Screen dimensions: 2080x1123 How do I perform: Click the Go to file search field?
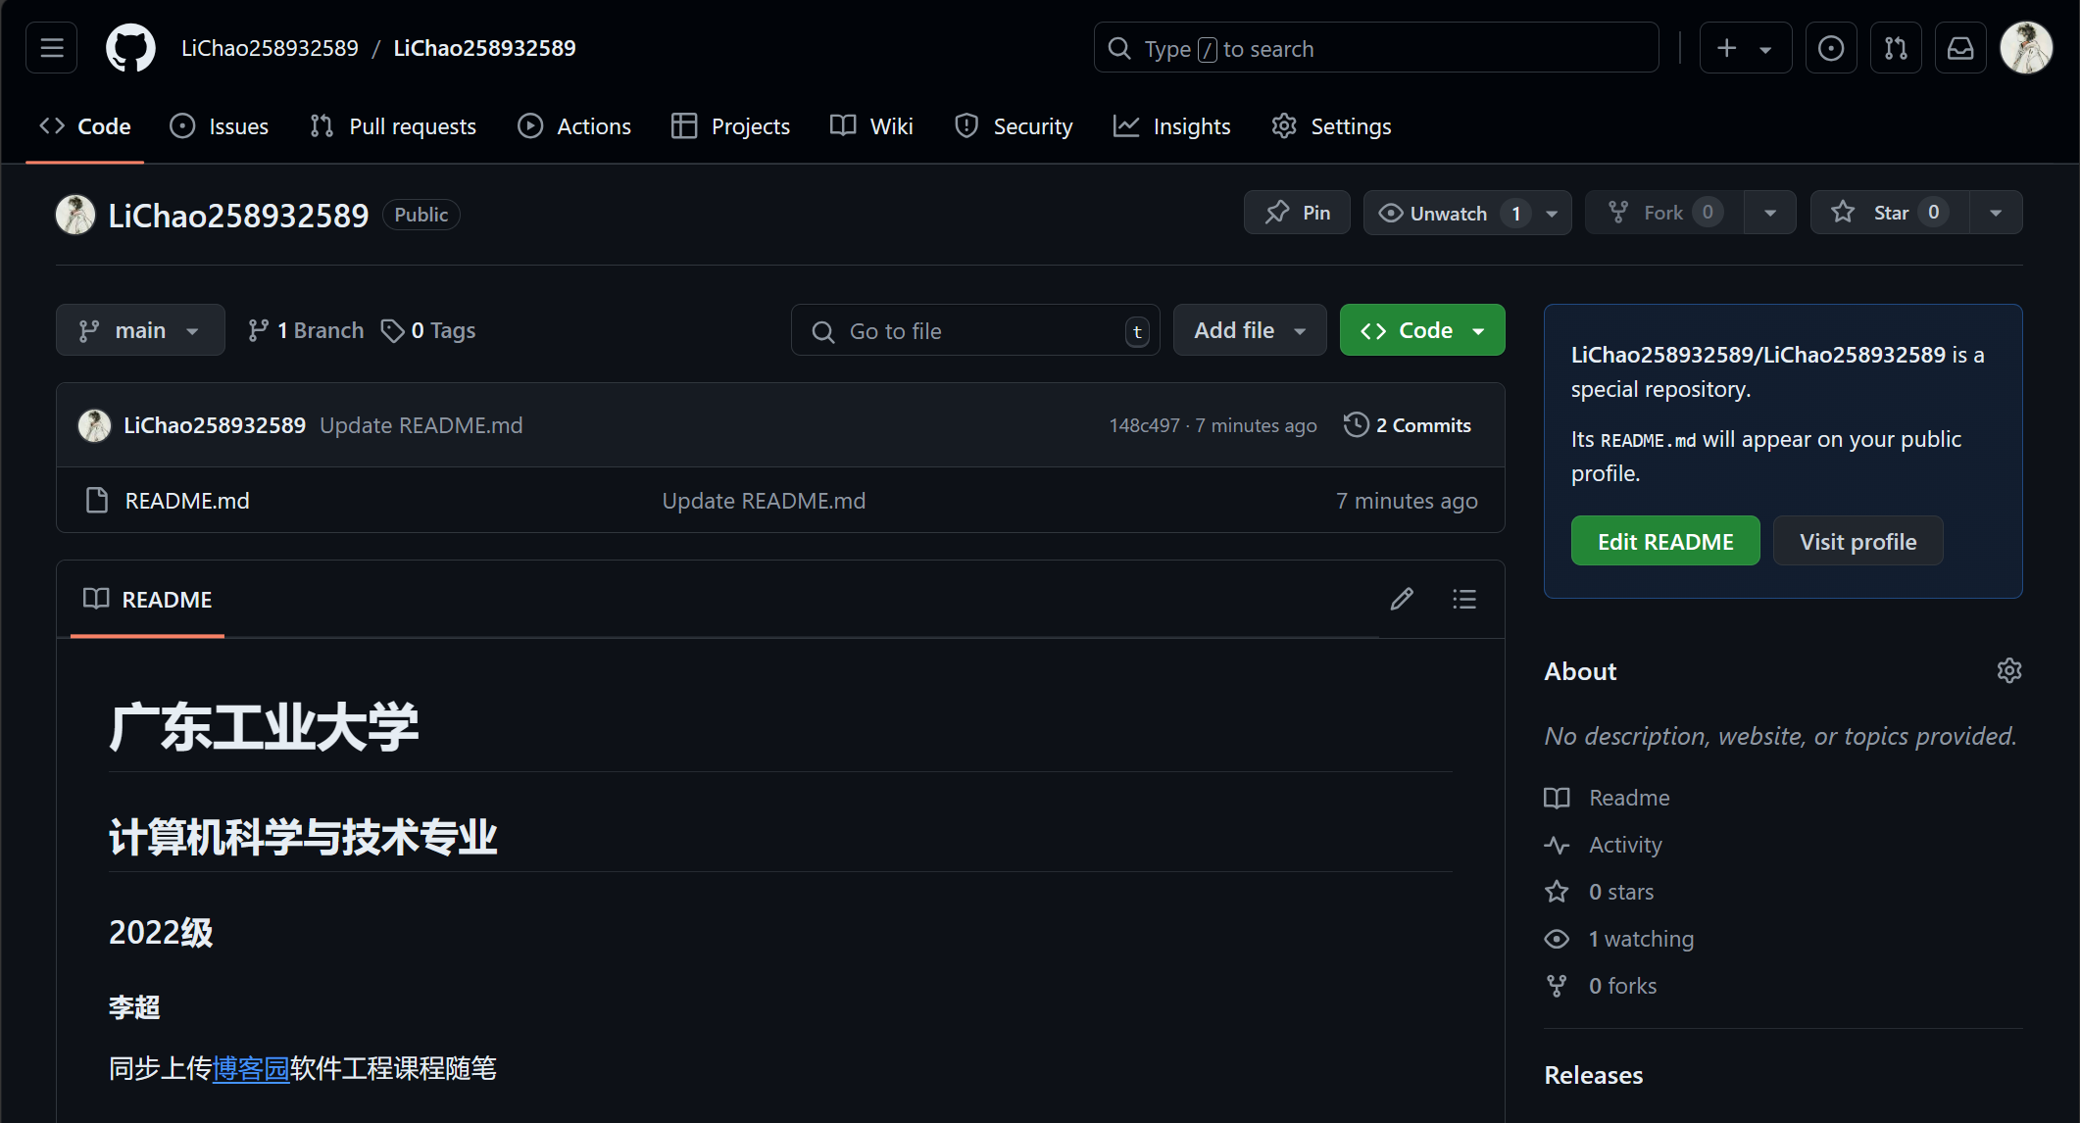(974, 331)
